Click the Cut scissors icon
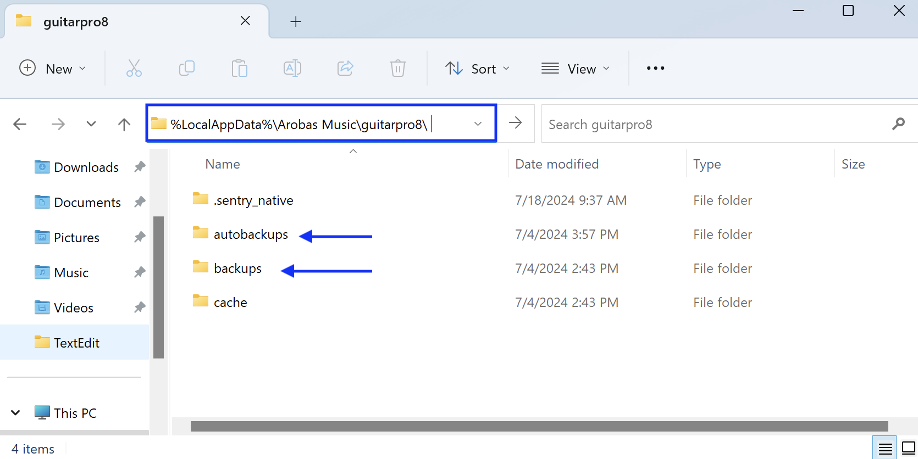The image size is (918, 459). point(134,68)
